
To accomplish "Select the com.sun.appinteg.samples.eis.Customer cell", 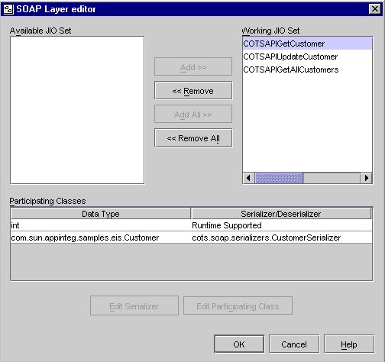I will click(101, 238).
